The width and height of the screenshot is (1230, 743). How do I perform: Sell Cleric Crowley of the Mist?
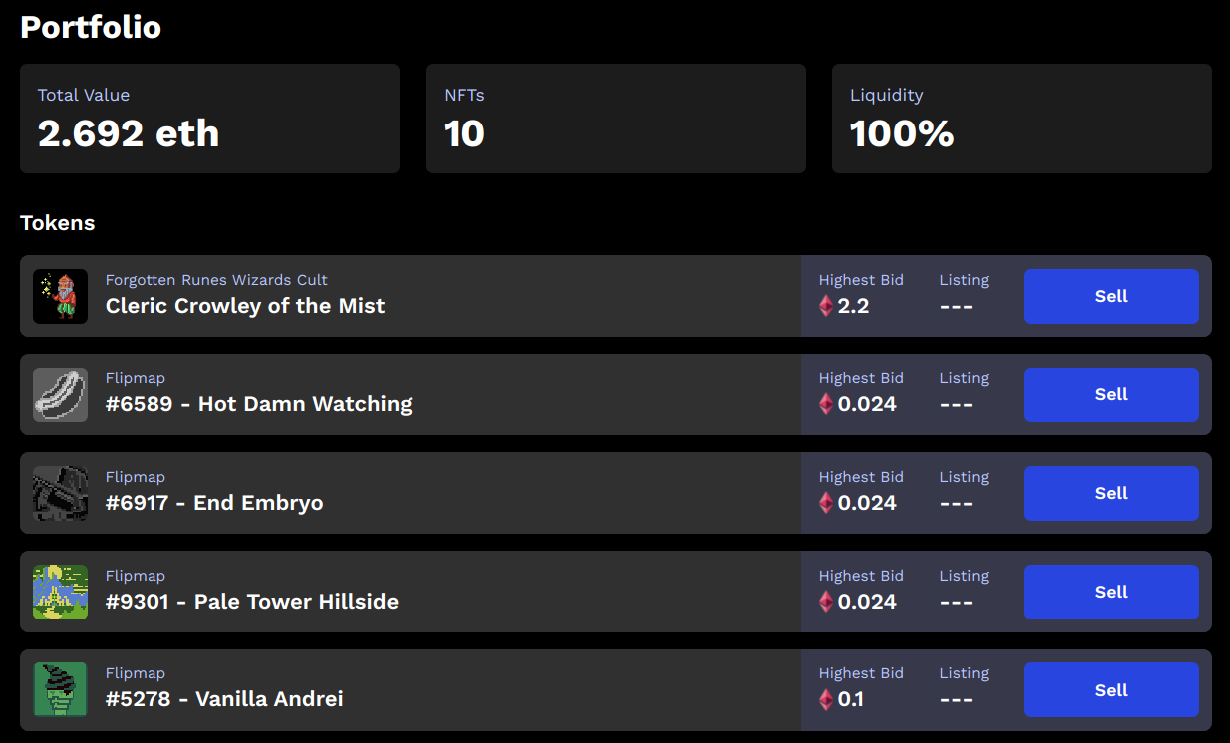[x=1111, y=296]
